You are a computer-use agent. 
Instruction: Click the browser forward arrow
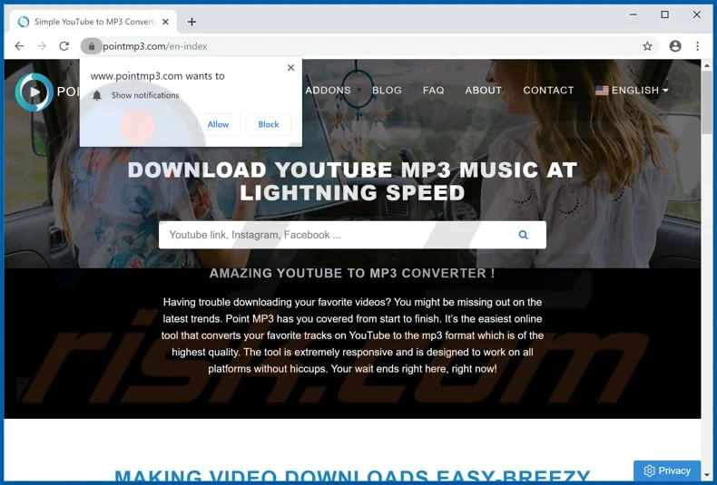tap(42, 46)
